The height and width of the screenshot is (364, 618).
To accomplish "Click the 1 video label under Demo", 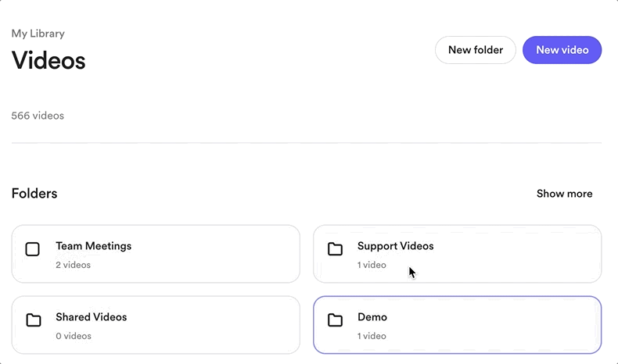I will tap(372, 336).
